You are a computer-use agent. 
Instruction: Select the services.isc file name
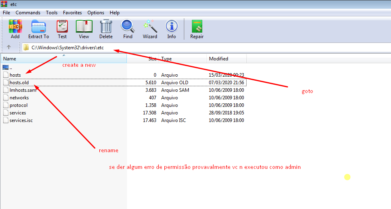coord(21,120)
